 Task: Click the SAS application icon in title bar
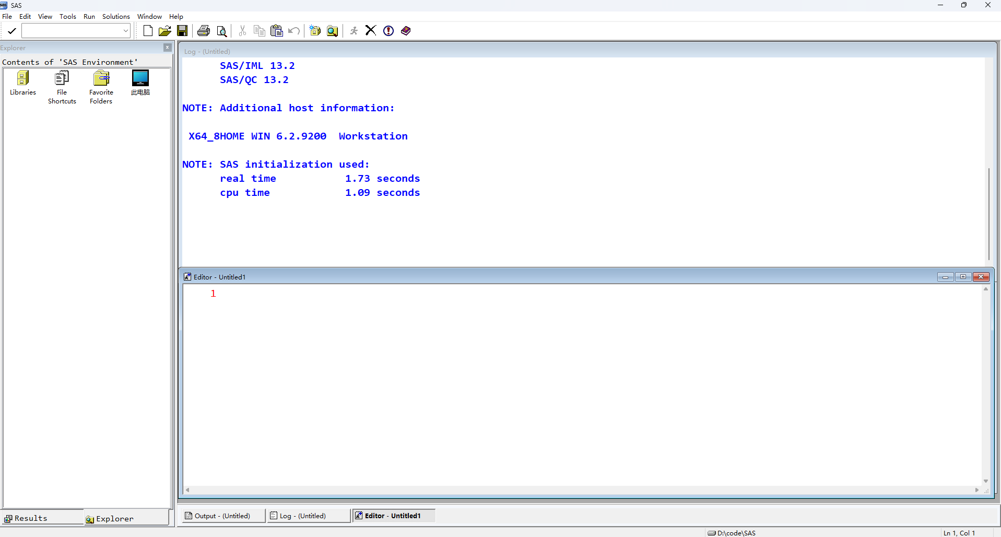[x=4, y=5]
